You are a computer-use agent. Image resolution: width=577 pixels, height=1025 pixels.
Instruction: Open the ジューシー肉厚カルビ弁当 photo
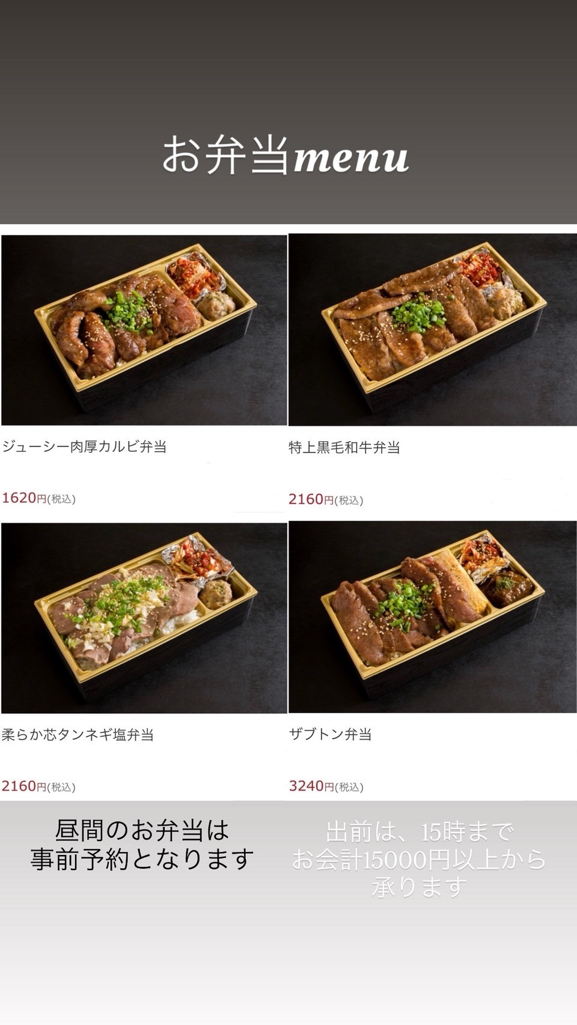[x=144, y=330]
